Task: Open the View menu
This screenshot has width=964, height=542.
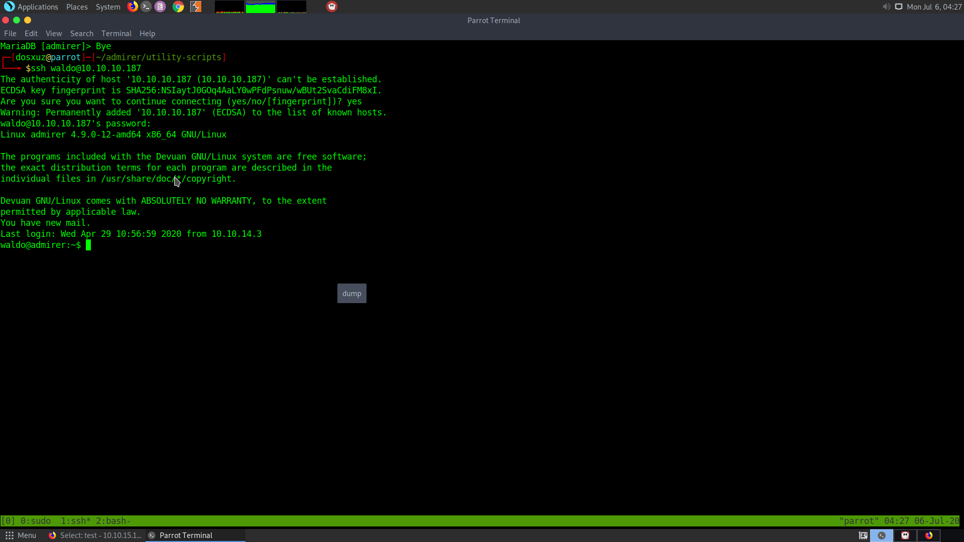Action: 54,34
